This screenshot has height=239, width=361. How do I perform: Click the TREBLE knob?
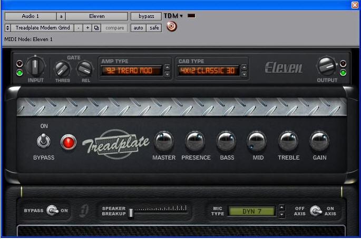pos(288,141)
